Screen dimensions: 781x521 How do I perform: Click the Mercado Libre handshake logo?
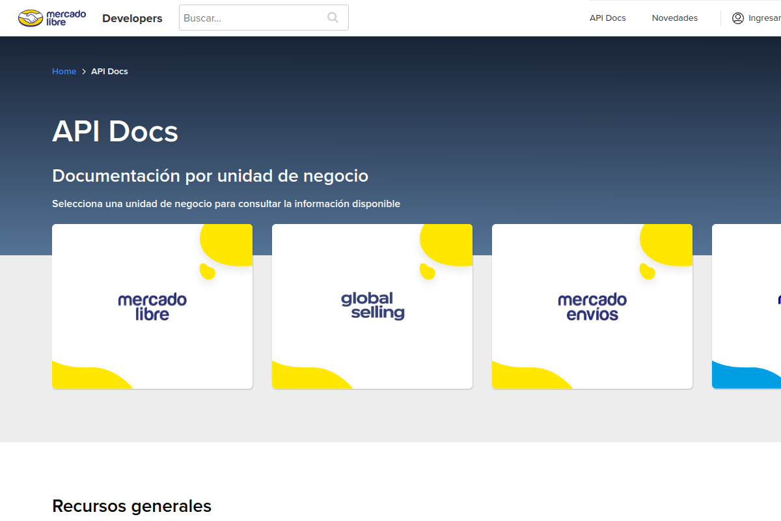[x=52, y=18]
